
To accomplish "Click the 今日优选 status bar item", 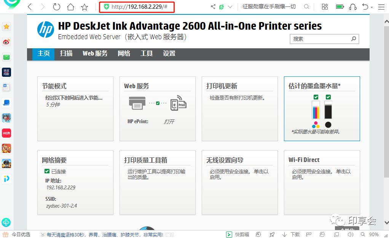I will point(17,234).
